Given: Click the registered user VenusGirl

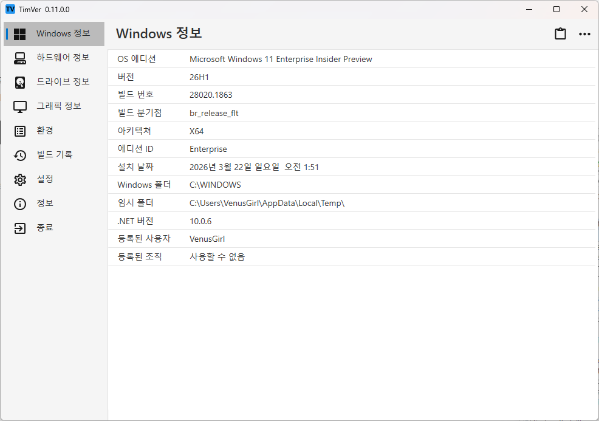Looking at the screenshot, I should [x=207, y=239].
